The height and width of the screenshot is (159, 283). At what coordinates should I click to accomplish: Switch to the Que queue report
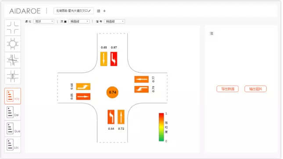coord(13,128)
